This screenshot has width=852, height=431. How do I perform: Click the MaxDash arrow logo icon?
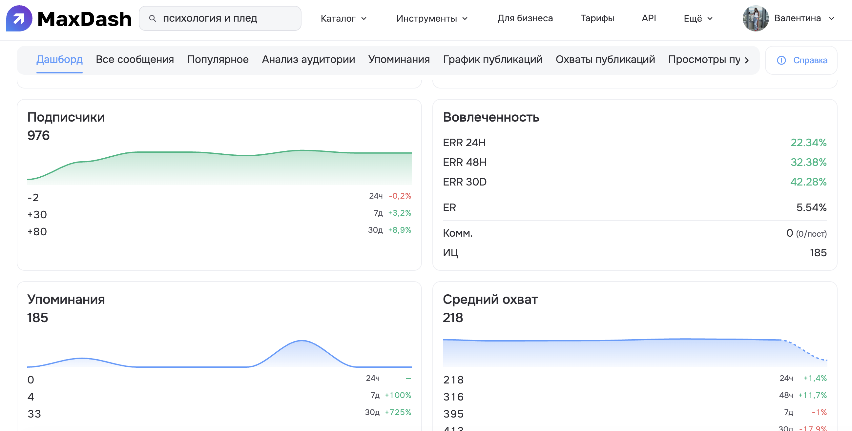point(19,18)
